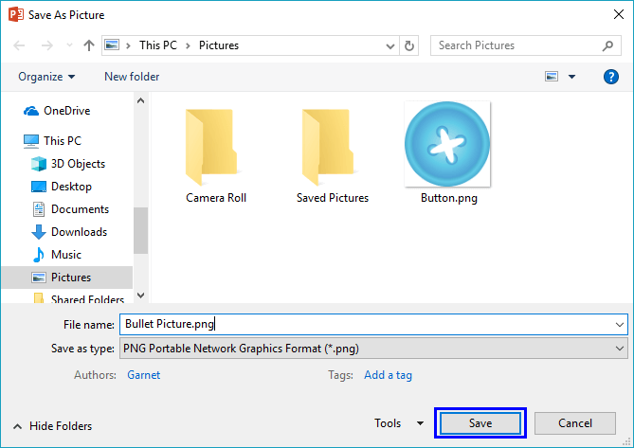Select Pictures in the sidebar
634x448 pixels.
click(66, 278)
